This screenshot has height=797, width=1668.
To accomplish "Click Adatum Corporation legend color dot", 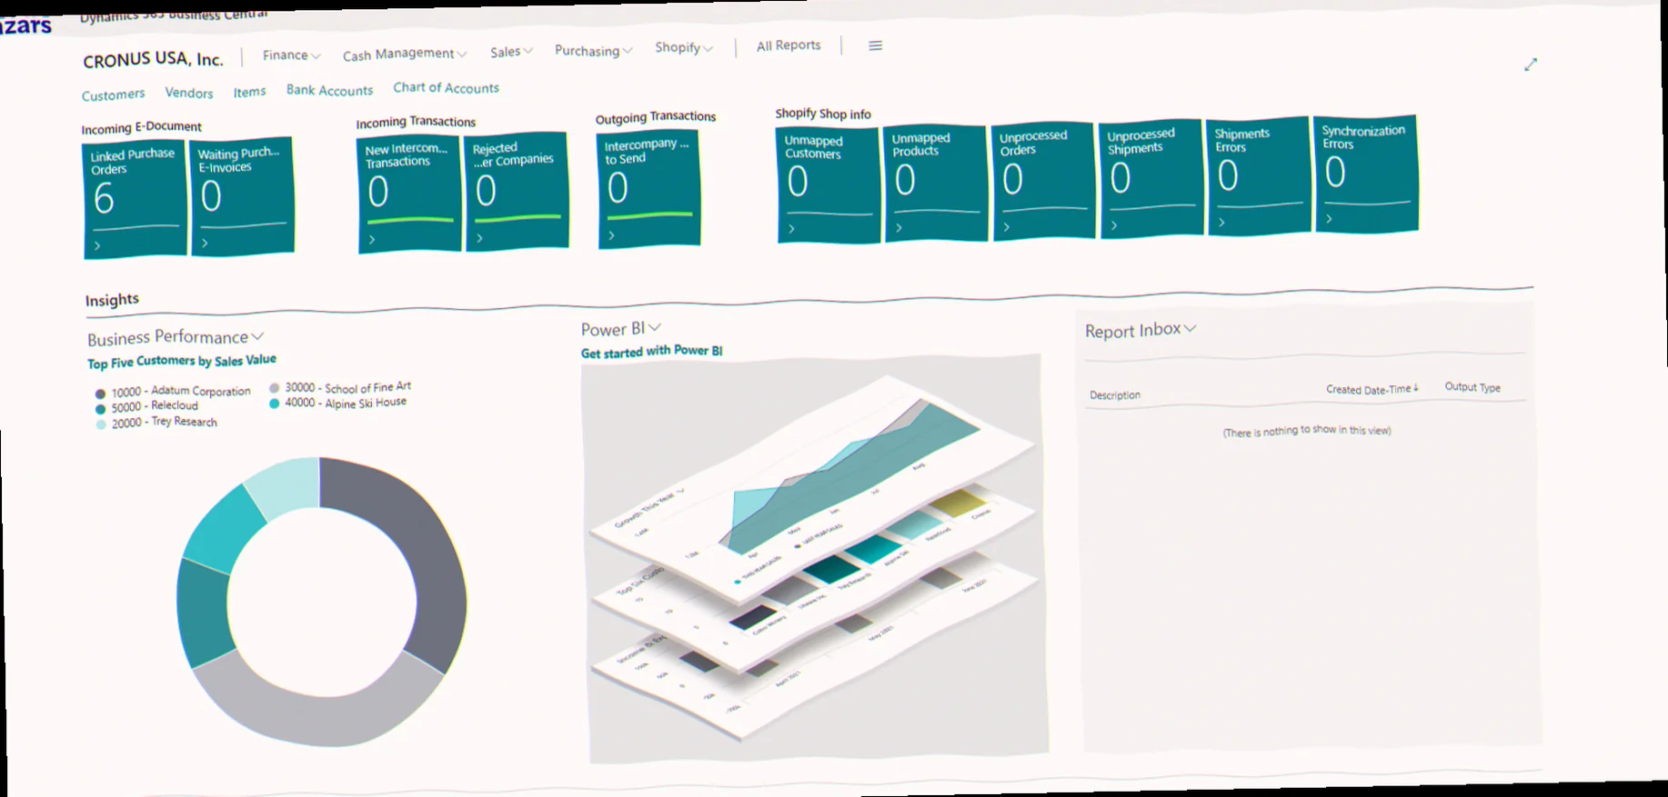I will pyautogui.click(x=100, y=394).
